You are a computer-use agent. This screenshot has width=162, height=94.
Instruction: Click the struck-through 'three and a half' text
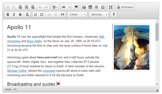pyautogui.click(x=47, y=57)
